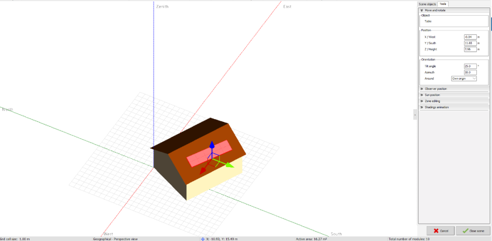The height and width of the screenshot is (241, 492).
Task: Click the panel collapse handle beside viewport
Action: 415,114
